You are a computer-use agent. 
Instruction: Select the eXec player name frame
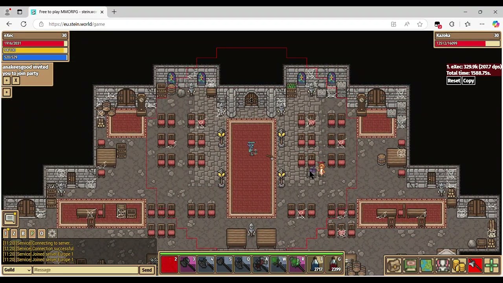tap(35, 35)
